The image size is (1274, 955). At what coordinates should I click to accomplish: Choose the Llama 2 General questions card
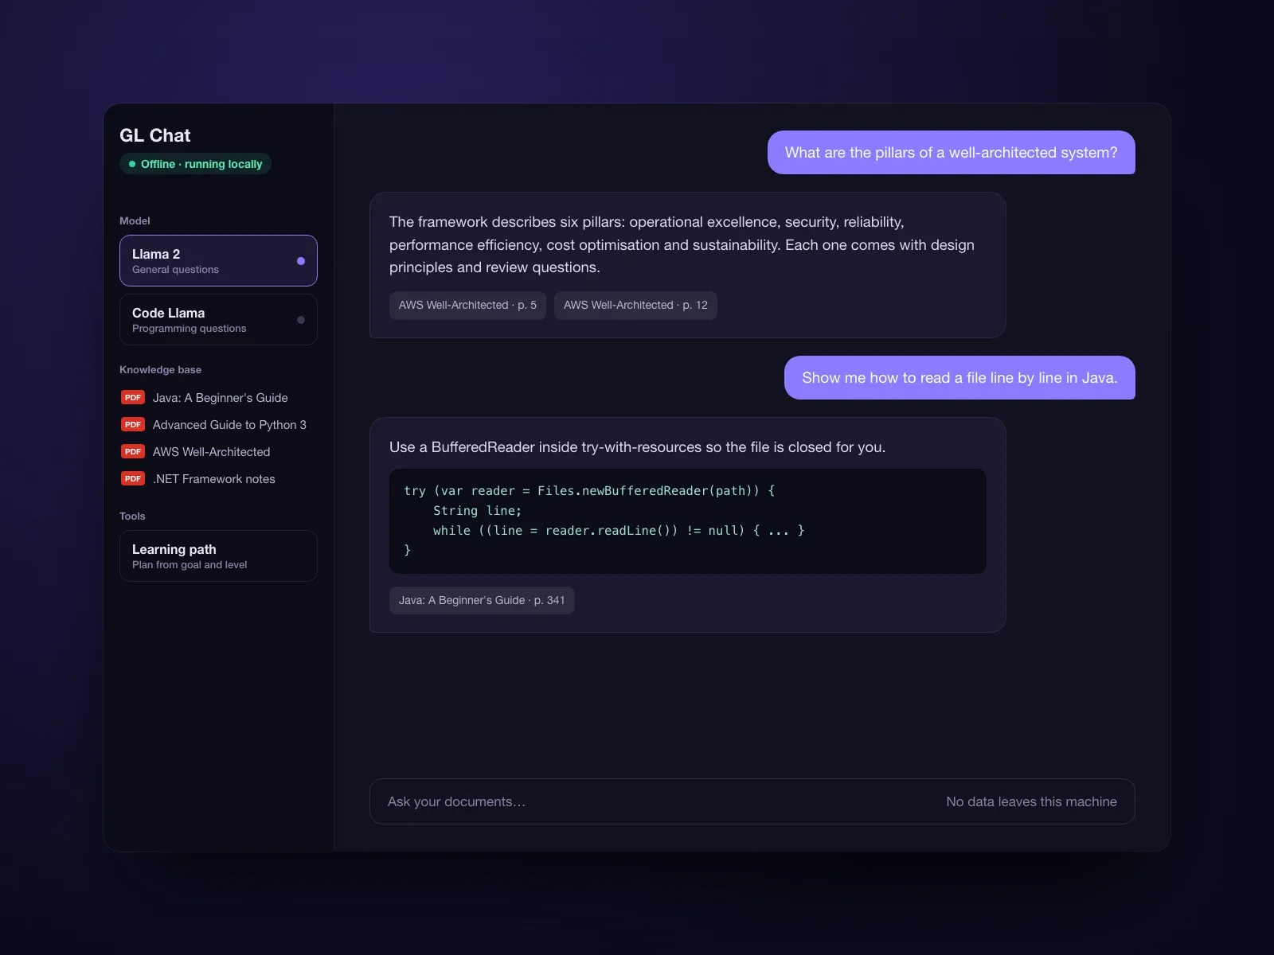point(218,260)
